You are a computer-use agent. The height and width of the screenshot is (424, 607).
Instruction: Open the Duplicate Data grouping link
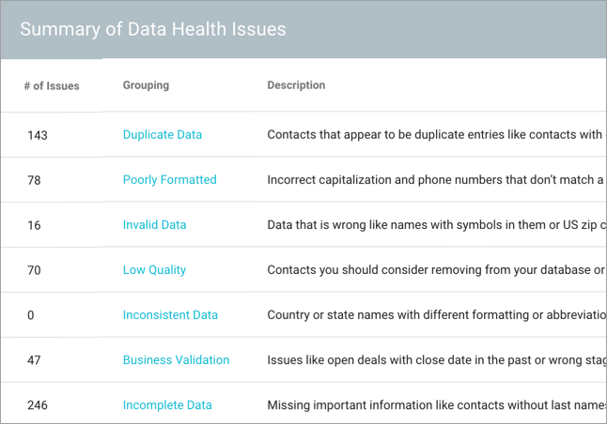coord(162,134)
